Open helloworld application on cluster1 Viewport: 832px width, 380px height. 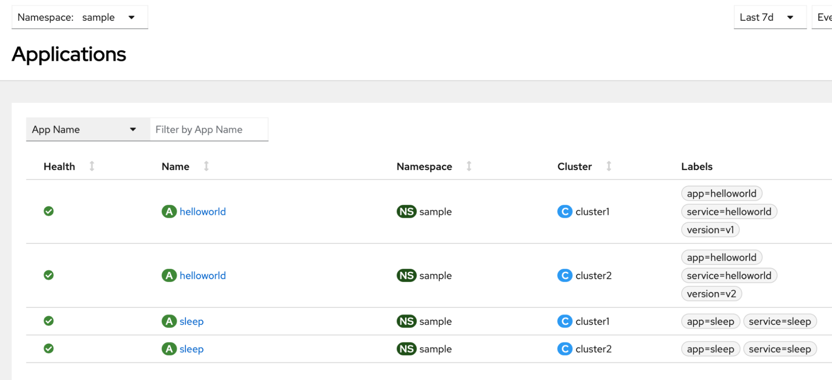(x=203, y=211)
